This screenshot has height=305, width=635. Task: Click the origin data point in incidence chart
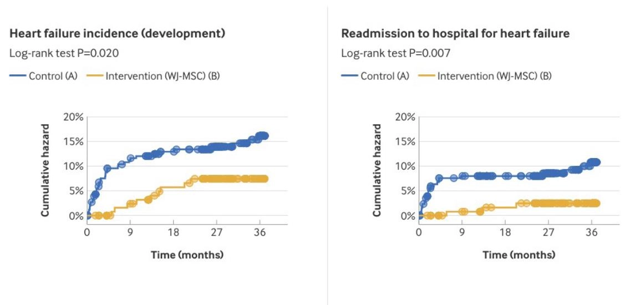point(87,216)
